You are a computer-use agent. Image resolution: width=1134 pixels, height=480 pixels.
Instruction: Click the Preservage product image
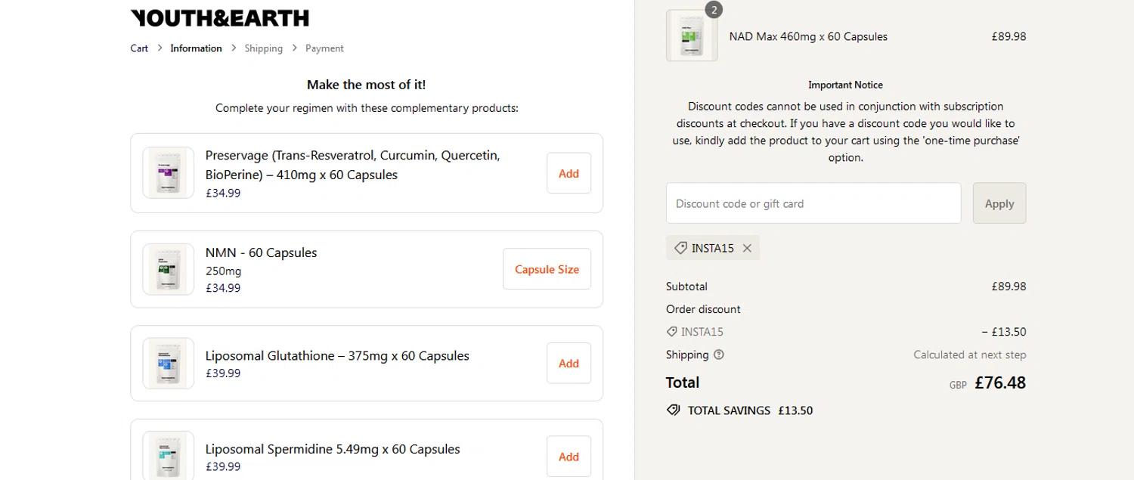coord(169,173)
